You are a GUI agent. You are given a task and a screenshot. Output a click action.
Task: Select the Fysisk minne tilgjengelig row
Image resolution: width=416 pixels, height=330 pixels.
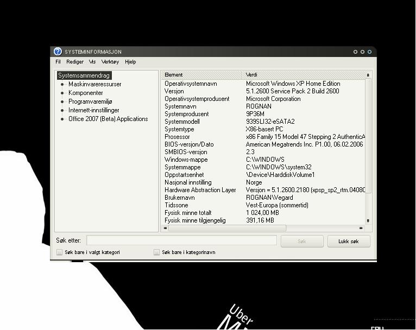[x=263, y=220]
